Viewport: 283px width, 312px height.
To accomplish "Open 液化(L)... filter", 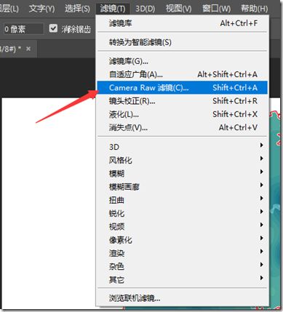I will pos(183,114).
